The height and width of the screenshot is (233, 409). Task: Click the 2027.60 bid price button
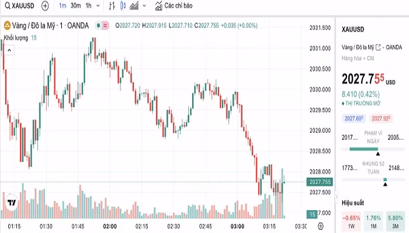354,118
